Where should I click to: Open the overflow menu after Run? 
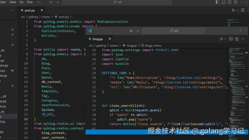coord(39,2)
